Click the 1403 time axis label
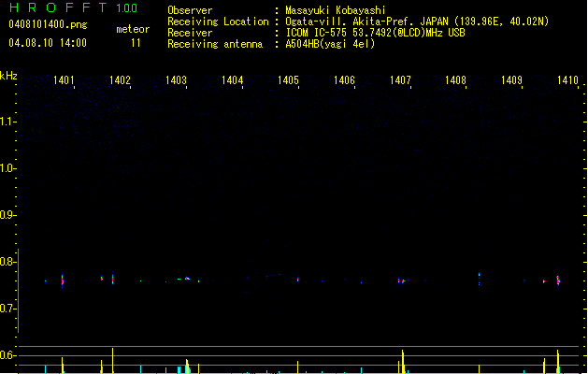The width and height of the screenshot is (588, 374). (x=176, y=80)
